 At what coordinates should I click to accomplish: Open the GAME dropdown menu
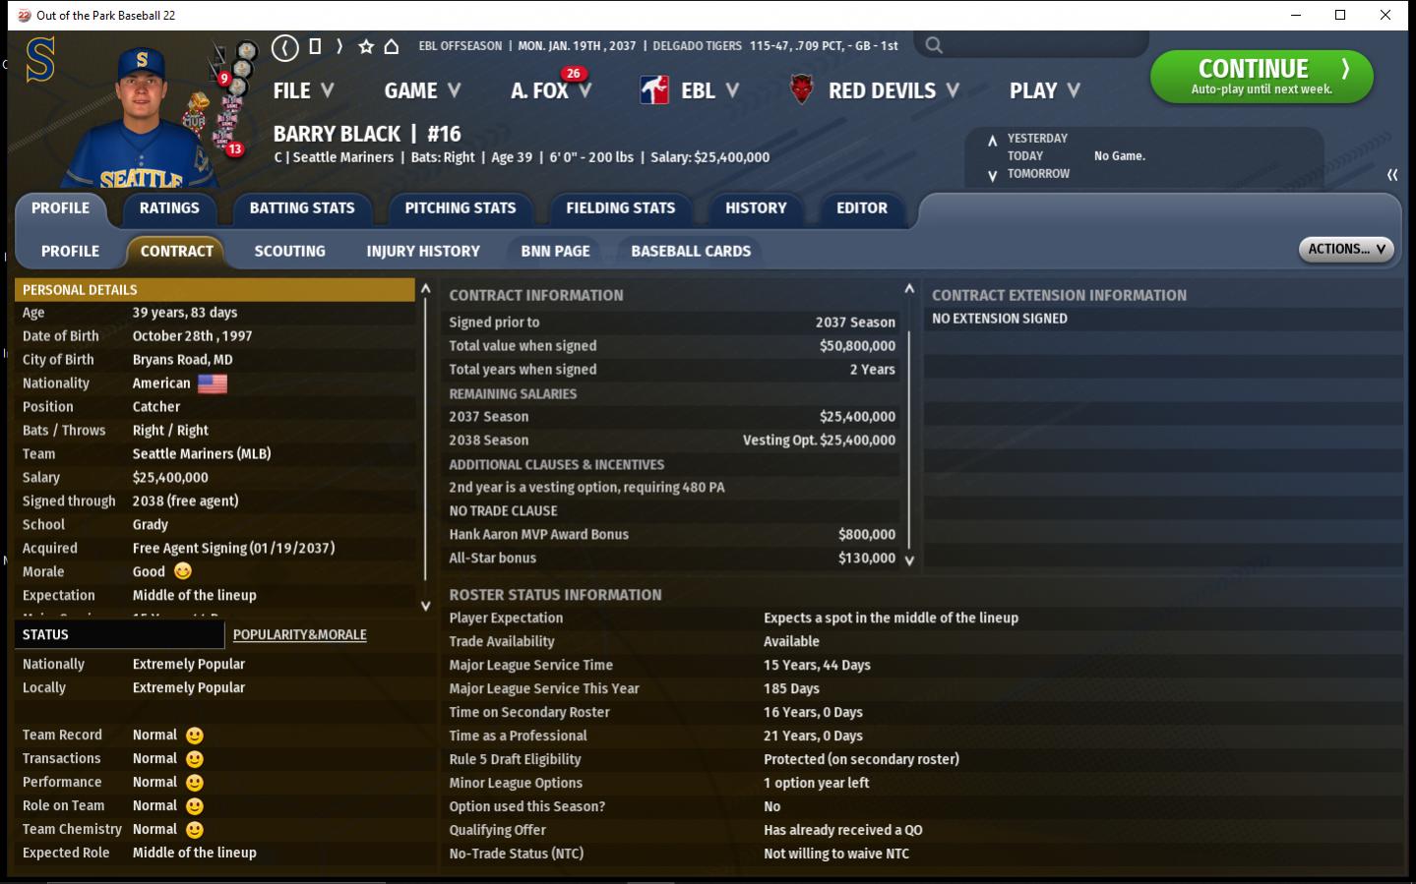[422, 90]
